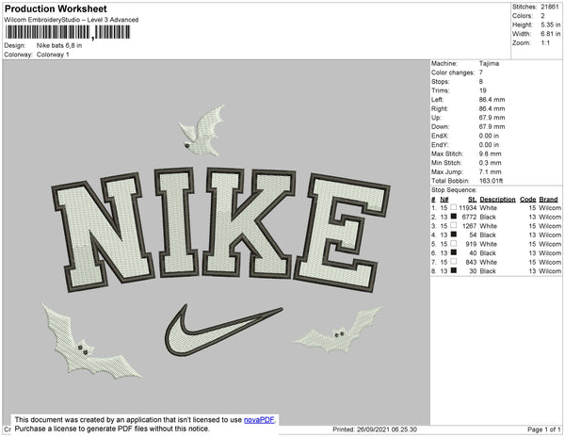Select the white swatch in stop 1
Screen dimensions: 565x437
454,207
